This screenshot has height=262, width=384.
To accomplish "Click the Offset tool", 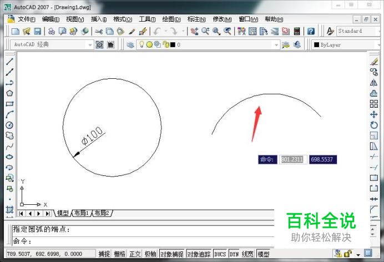I will point(373,93).
